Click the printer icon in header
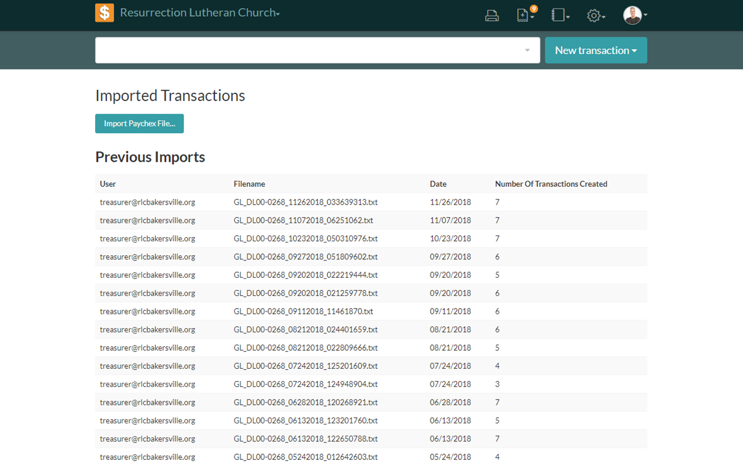 click(x=492, y=16)
